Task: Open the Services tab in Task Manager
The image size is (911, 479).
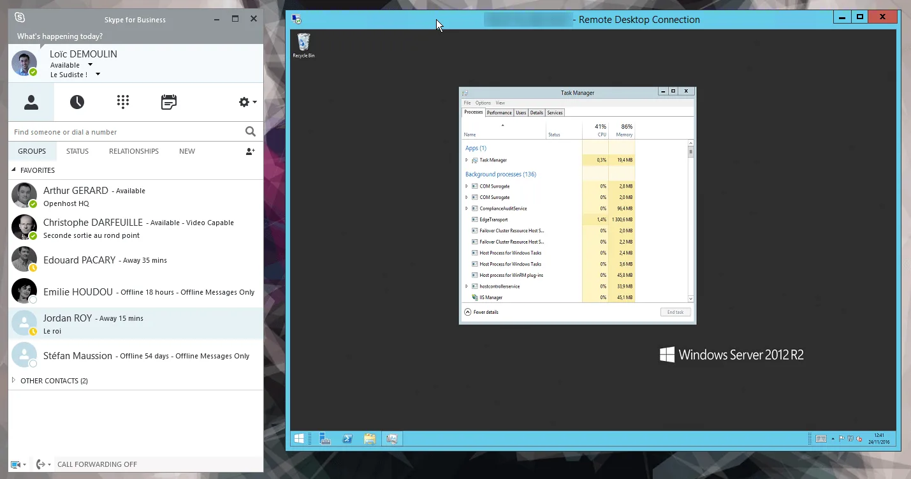Action: click(x=555, y=112)
